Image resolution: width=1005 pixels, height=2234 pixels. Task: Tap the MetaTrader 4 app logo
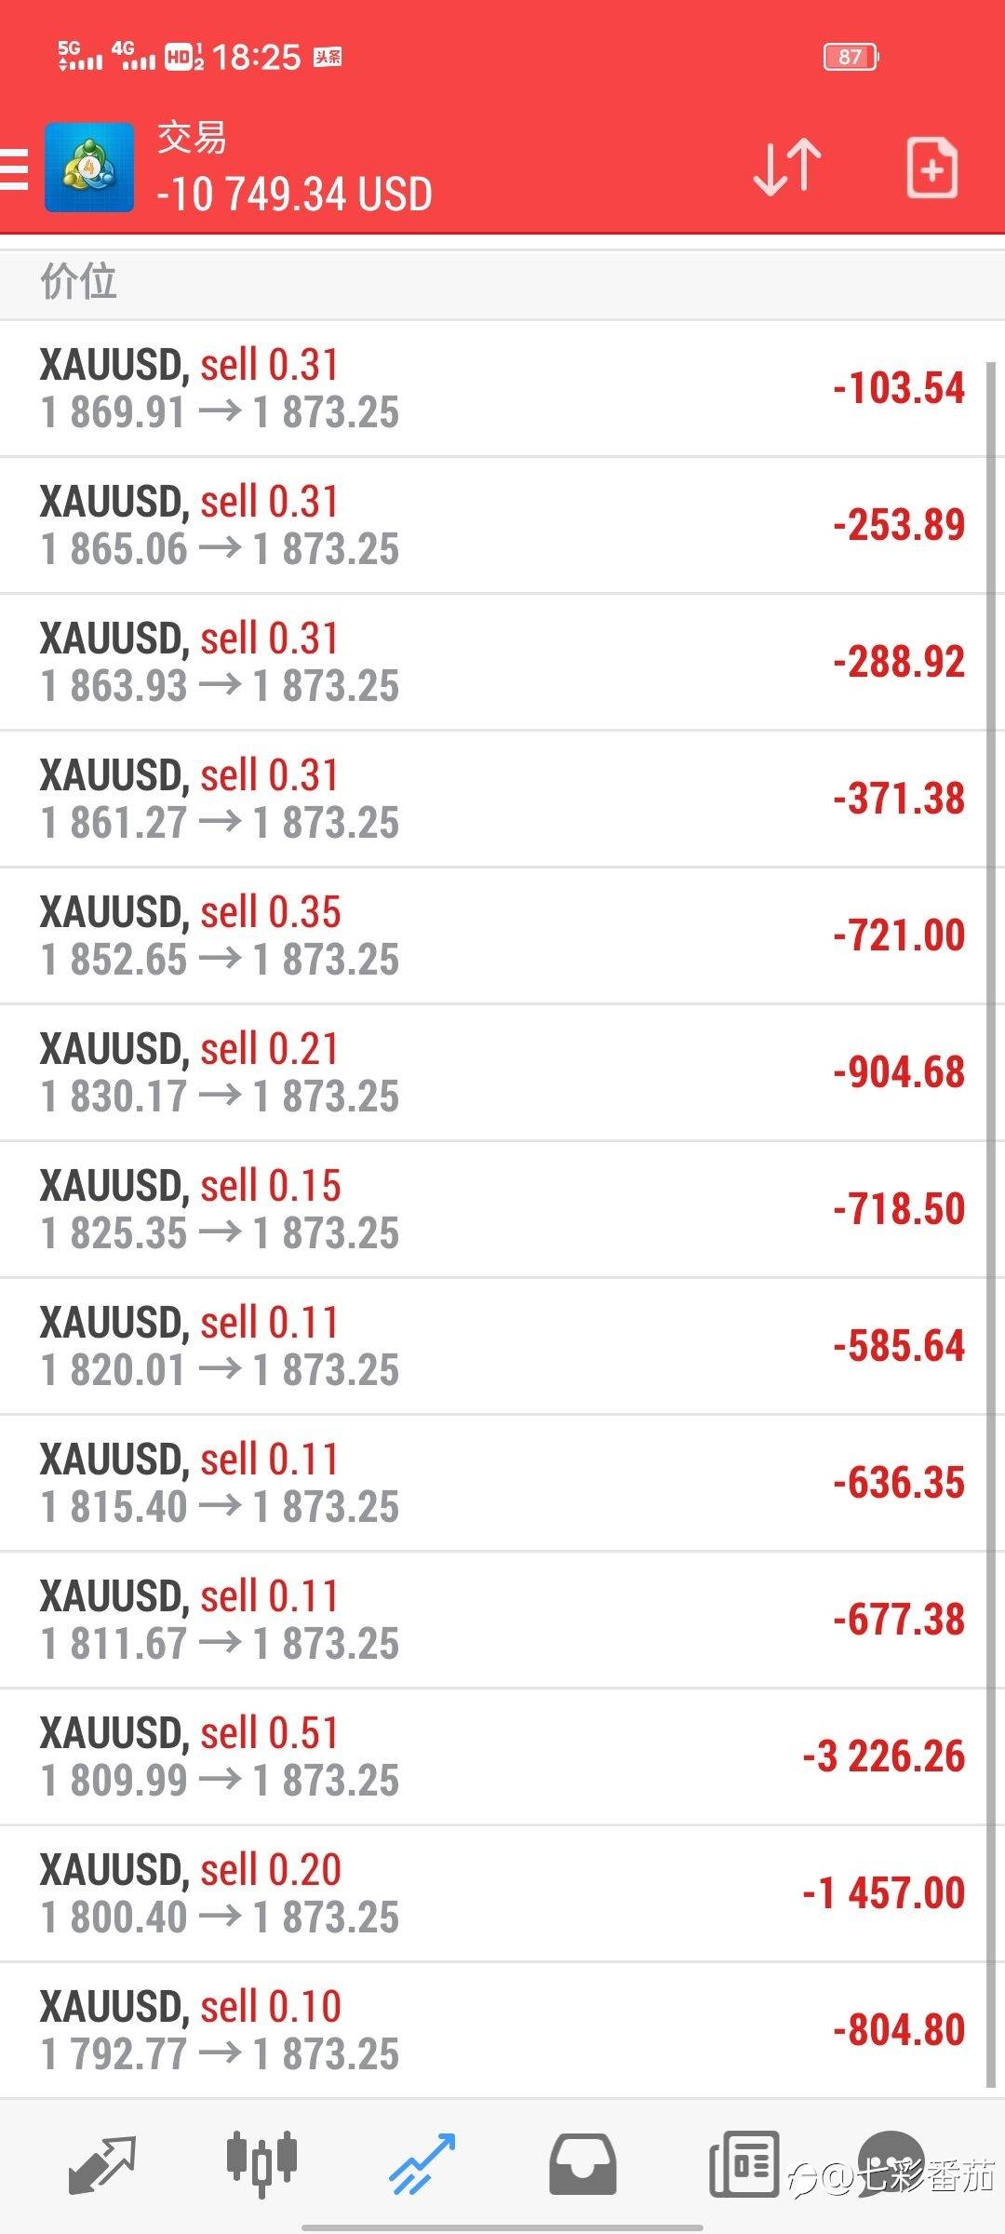(89, 168)
